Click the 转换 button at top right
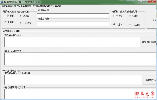 click(x=152, y=20)
